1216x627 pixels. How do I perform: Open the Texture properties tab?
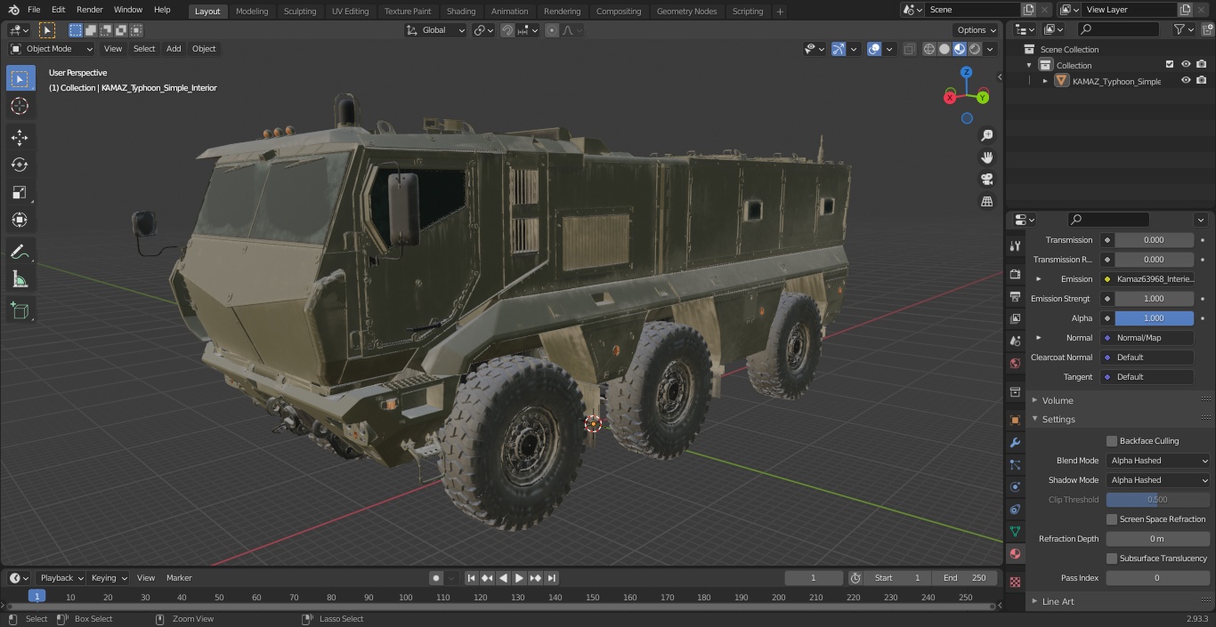point(1015,582)
